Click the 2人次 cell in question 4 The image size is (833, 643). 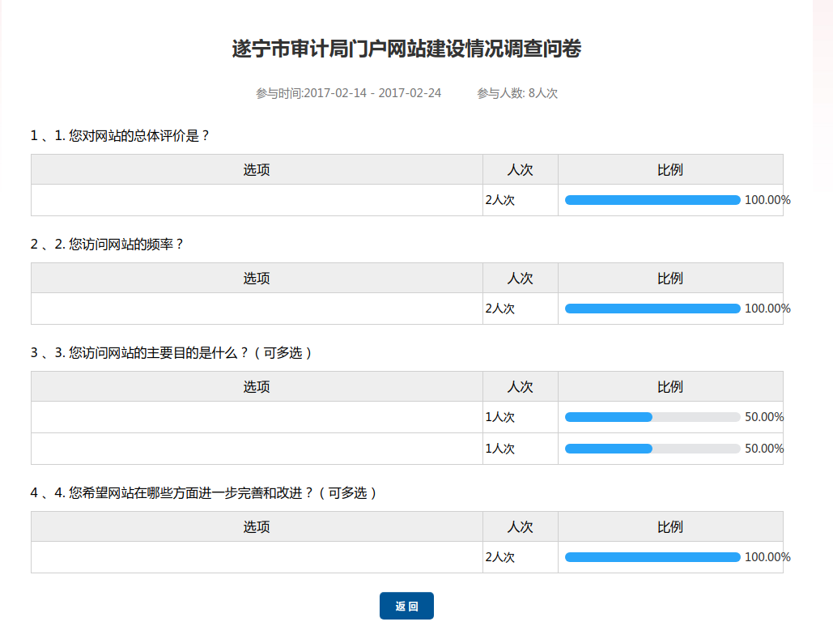point(500,557)
